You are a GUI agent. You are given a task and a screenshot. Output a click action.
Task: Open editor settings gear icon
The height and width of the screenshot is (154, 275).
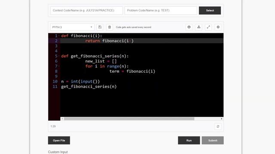(218, 27)
